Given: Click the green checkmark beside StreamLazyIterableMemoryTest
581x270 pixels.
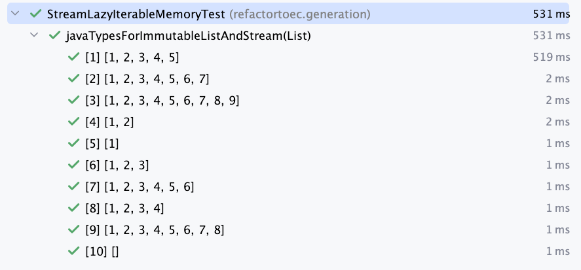Looking at the screenshot, I should pos(36,14).
